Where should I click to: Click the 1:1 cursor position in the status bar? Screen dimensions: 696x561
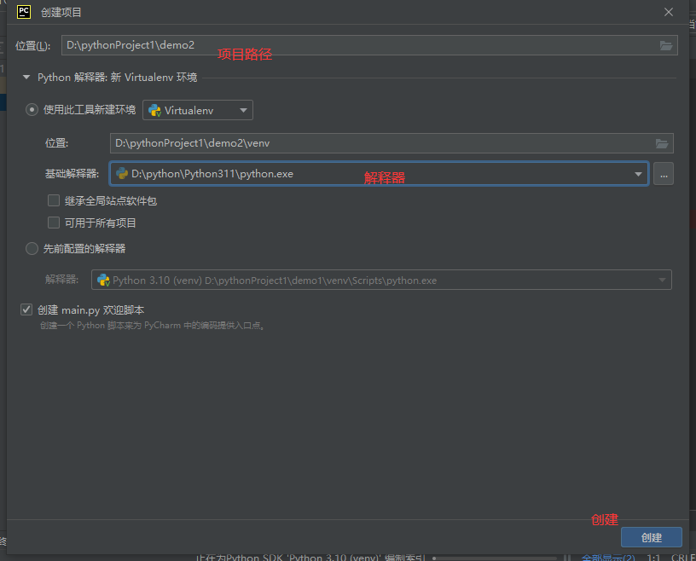click(653, 558)
